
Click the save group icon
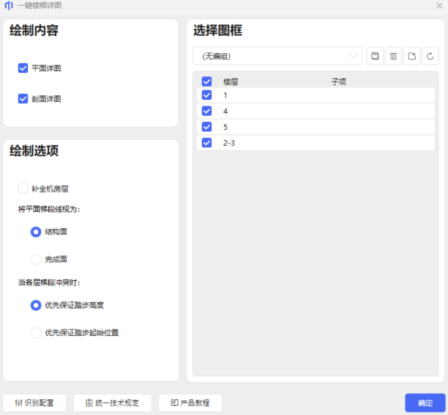(x=375, y=56)
